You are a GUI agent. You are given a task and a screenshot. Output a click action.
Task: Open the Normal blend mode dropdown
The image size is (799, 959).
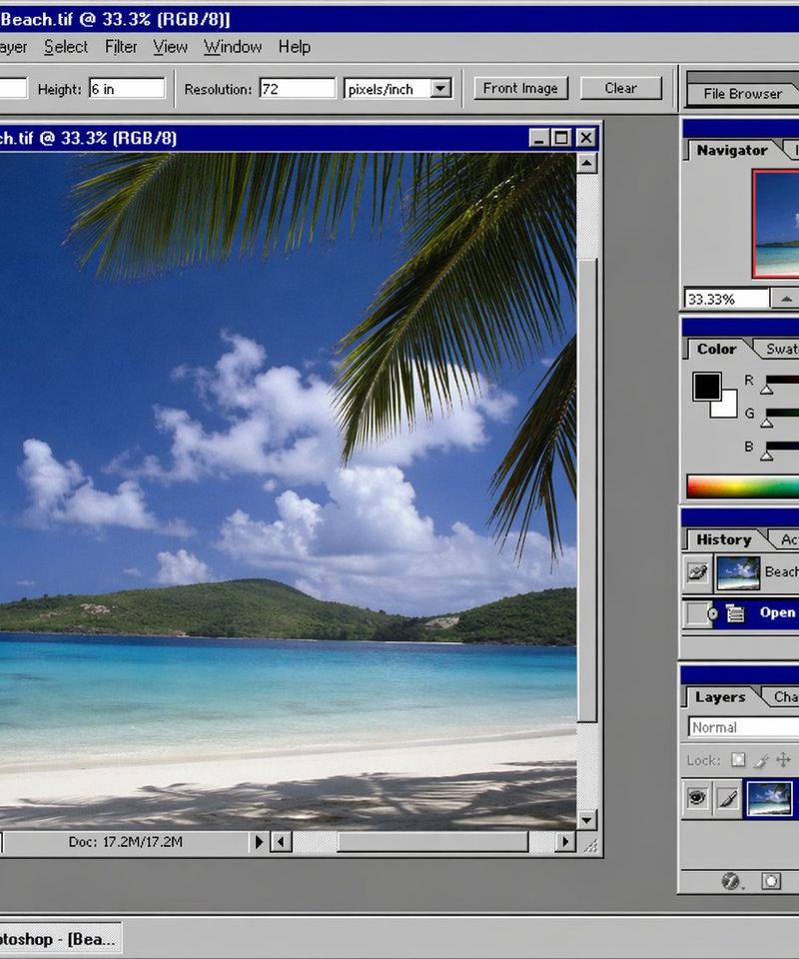coord(743,727)
